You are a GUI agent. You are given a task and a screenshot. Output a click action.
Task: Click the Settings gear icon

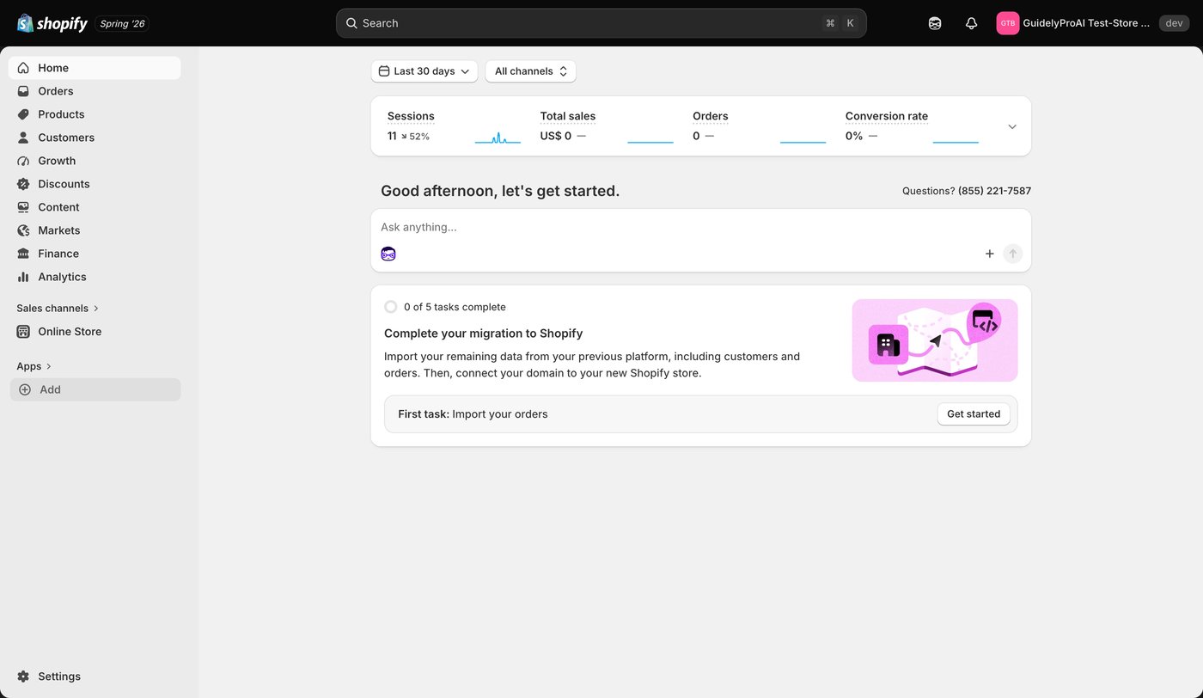(23, 677)
